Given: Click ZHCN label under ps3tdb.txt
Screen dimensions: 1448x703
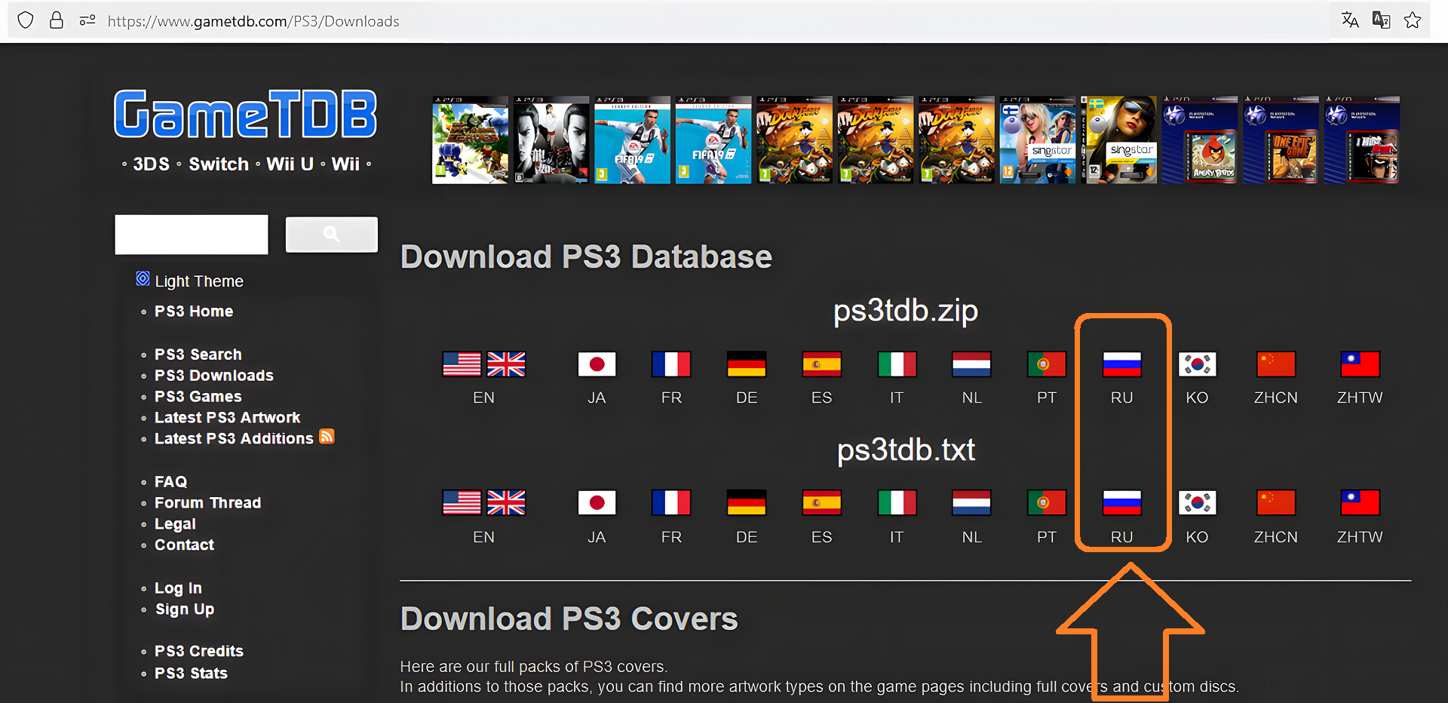Looking at the screenshot, I should (x=1276, y=538).
